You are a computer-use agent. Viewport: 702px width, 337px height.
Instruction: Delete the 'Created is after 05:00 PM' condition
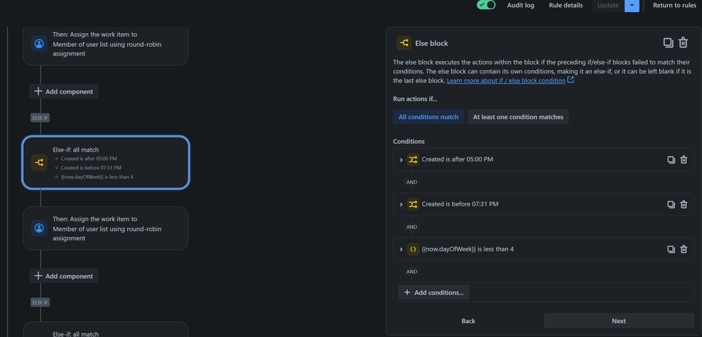pyautogui.click(x=684, y=160)
